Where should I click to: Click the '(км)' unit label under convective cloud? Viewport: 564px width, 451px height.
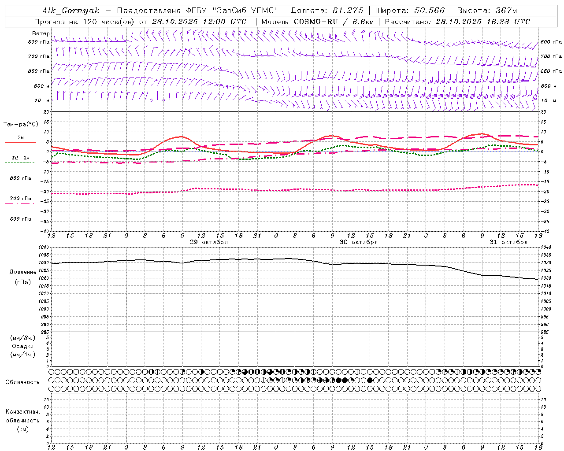point(22,429)
